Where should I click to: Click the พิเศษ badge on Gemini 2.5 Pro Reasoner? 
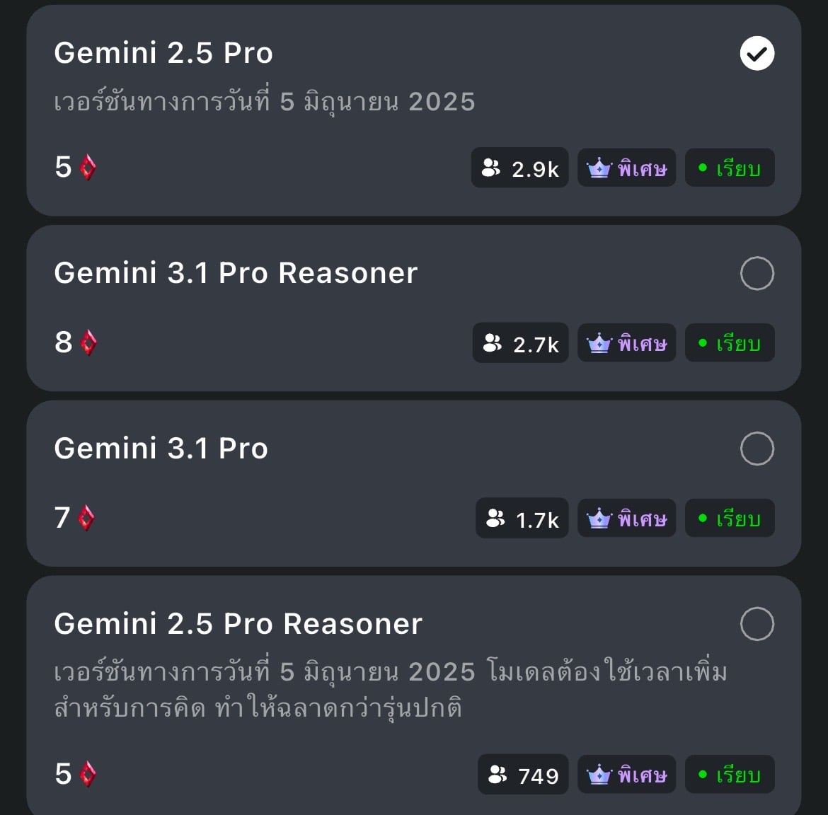(x=627, y=775)
